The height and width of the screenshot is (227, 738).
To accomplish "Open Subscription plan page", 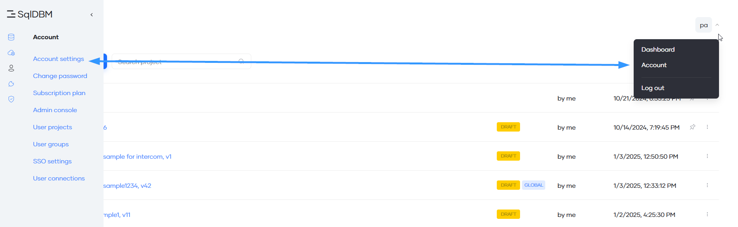I will pyautogui.click(x=59, y=93).
